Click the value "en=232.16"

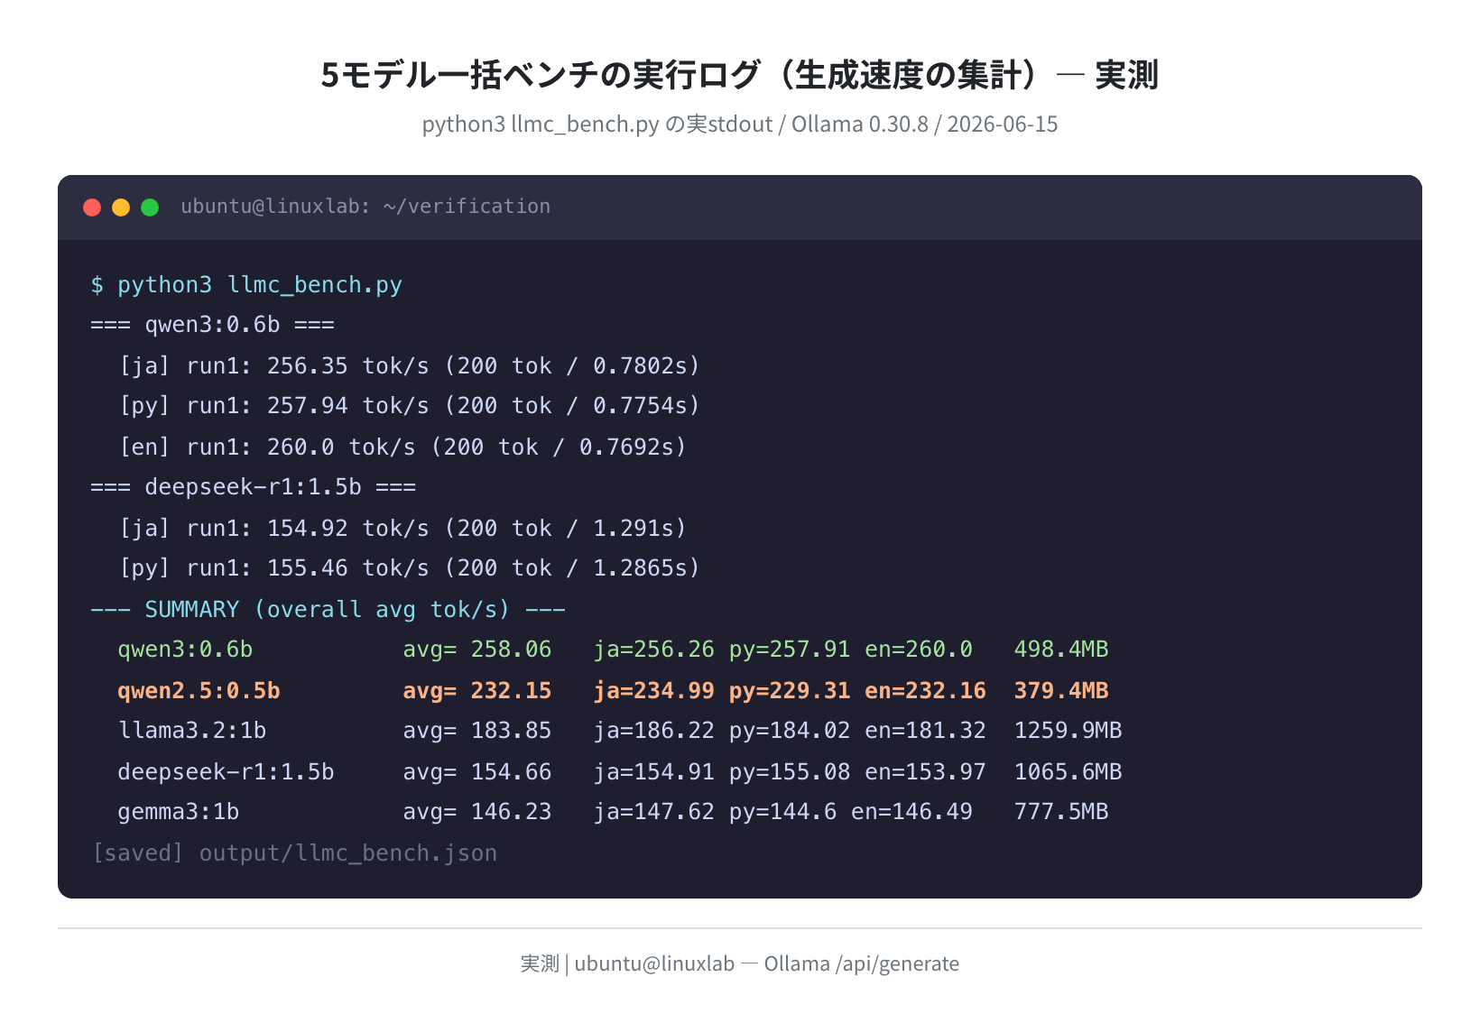coord(926,690)
